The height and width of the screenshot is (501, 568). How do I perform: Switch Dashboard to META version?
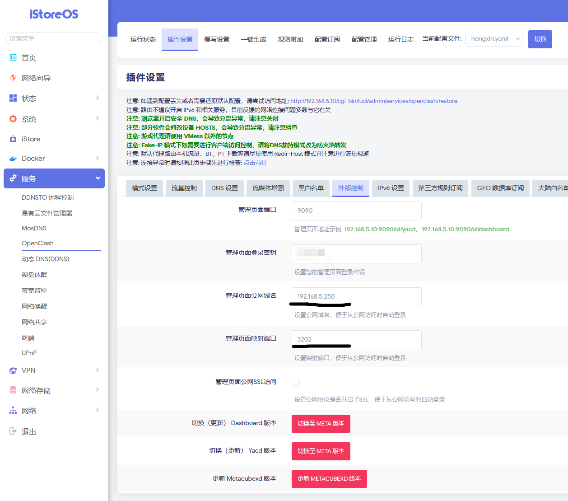321,424
